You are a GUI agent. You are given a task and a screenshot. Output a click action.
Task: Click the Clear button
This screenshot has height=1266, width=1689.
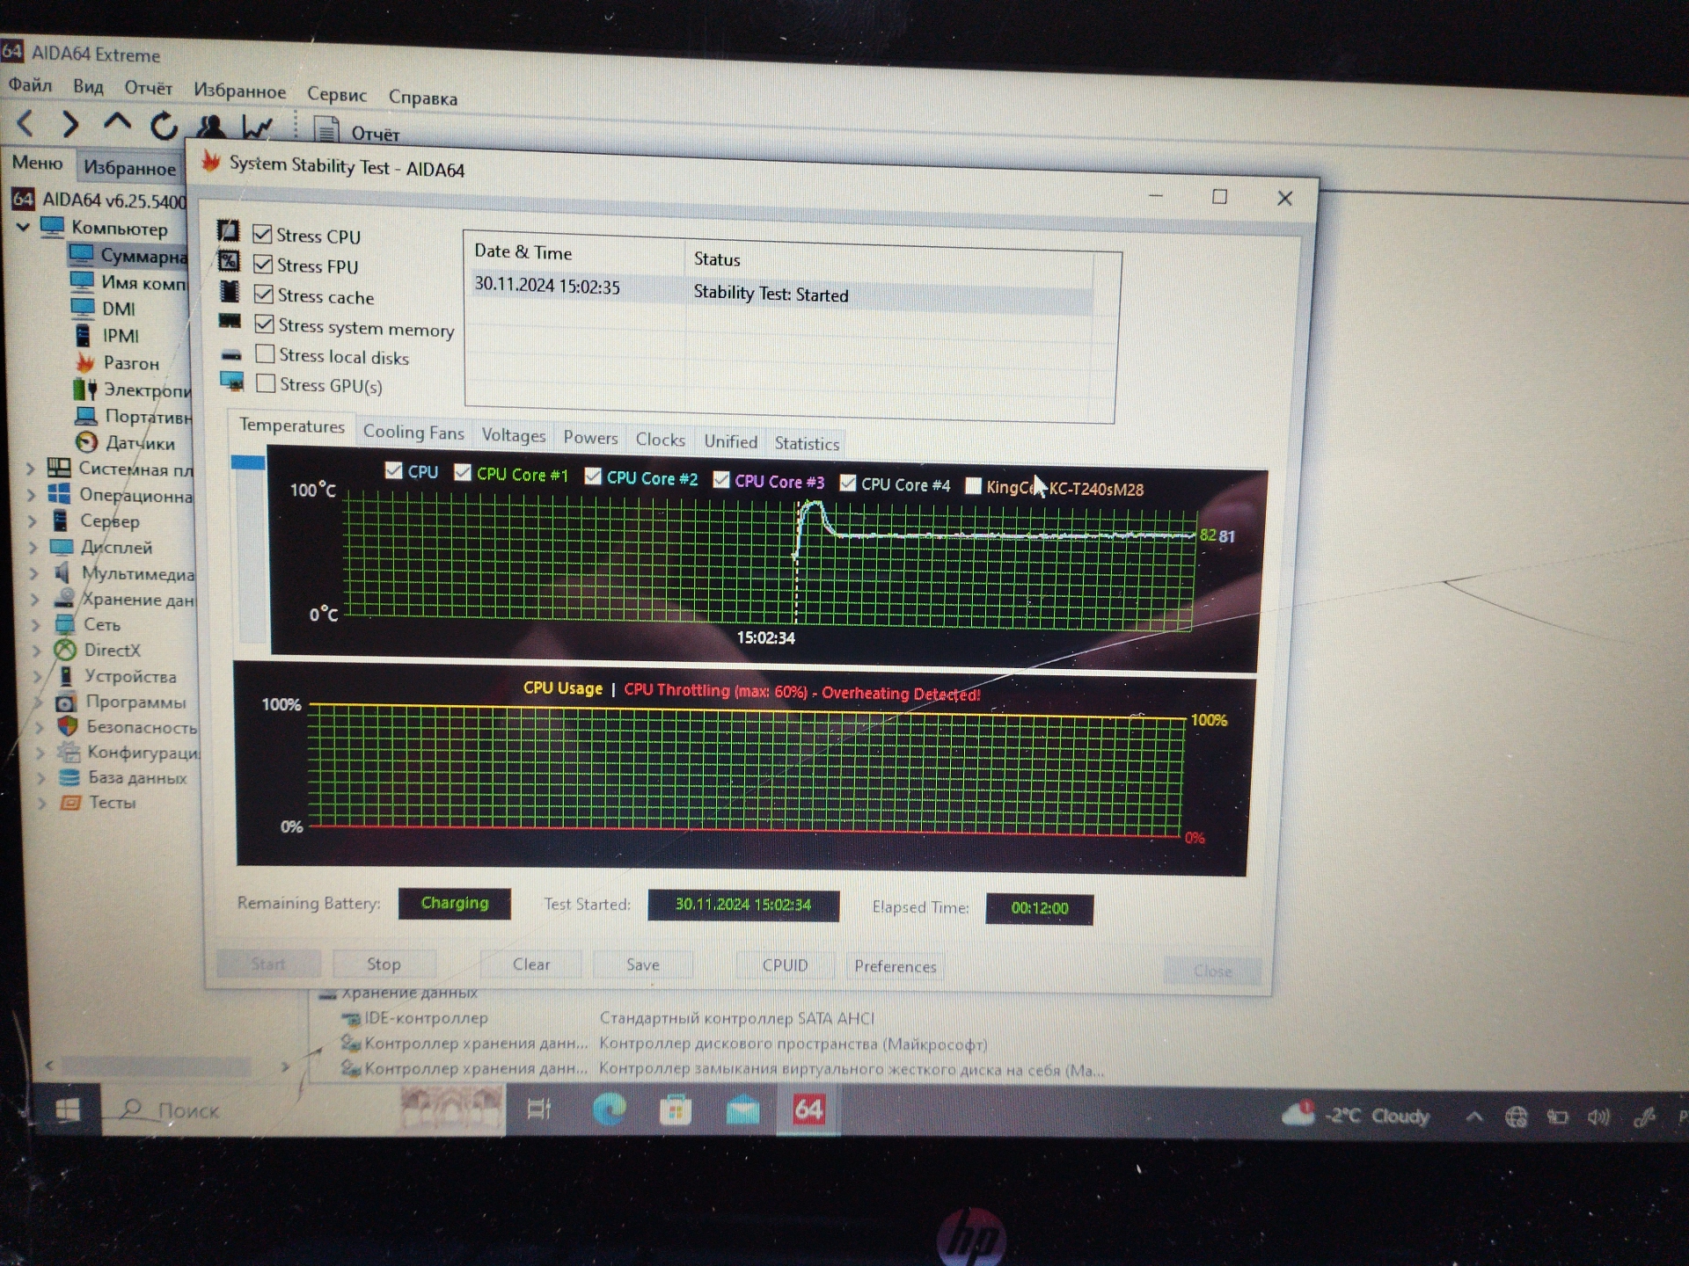531,964
